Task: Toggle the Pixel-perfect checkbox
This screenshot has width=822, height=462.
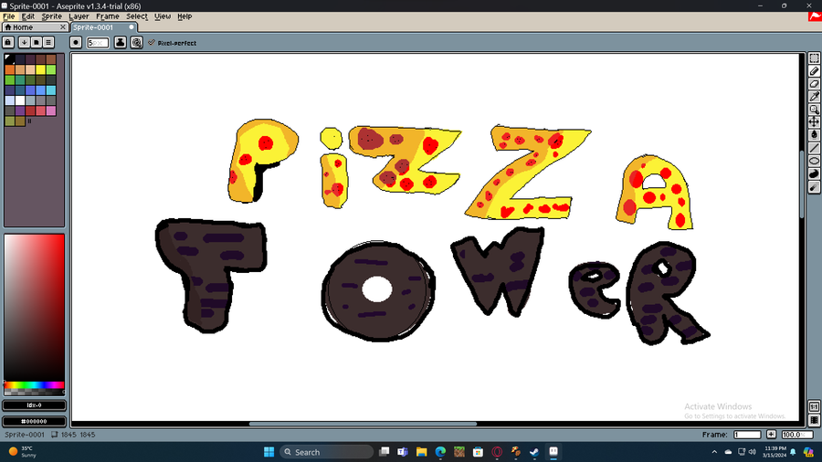Action: click(x=172, y=43)
